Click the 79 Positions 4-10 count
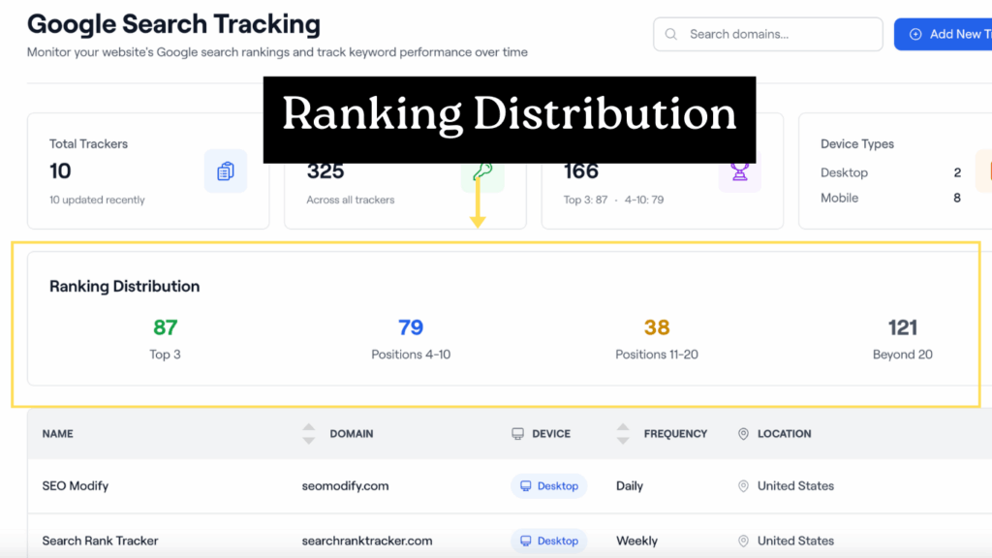The width and height of the screenshot is (992, 558). click(x=411, y=327)
